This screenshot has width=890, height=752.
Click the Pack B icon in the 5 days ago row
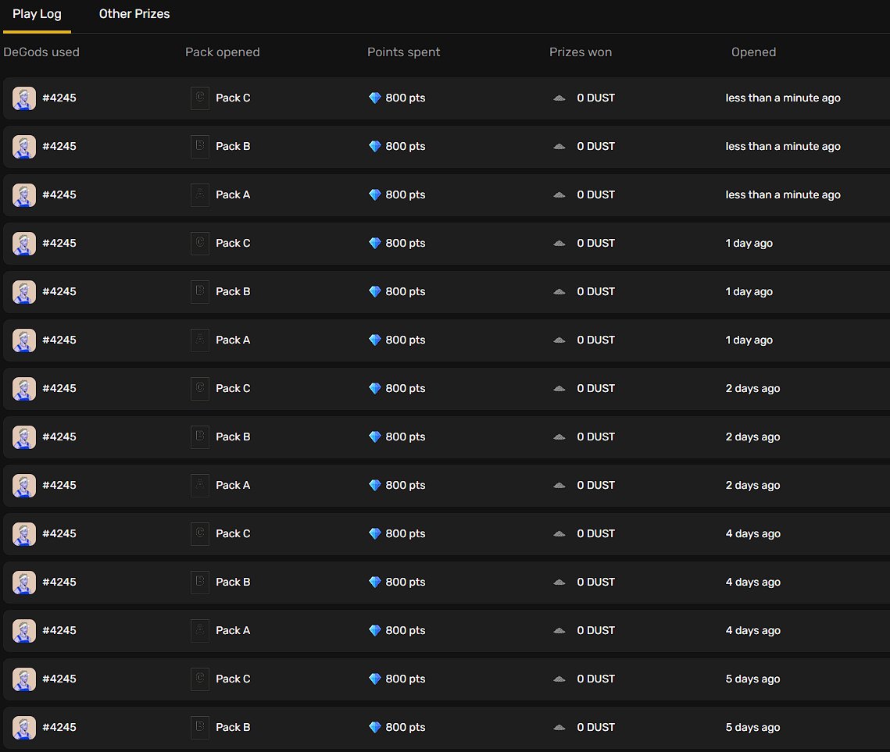click(x=200, y=727)
